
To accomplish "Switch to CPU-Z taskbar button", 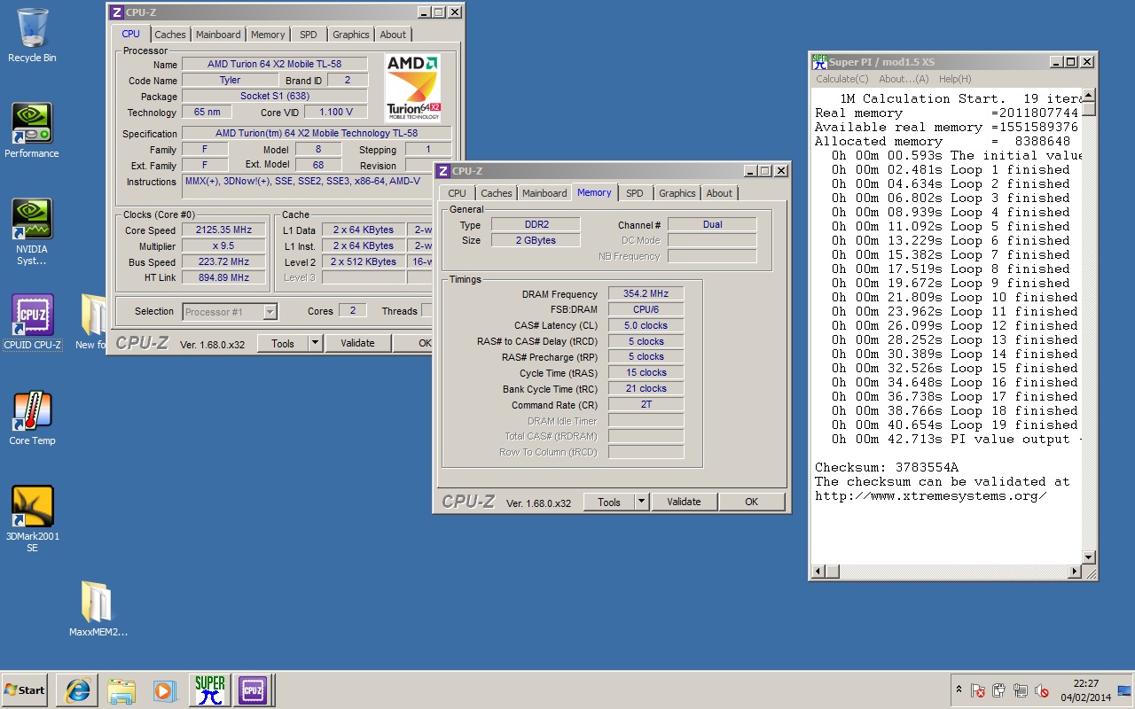I will pyautogui.click(x=253, y=690).
